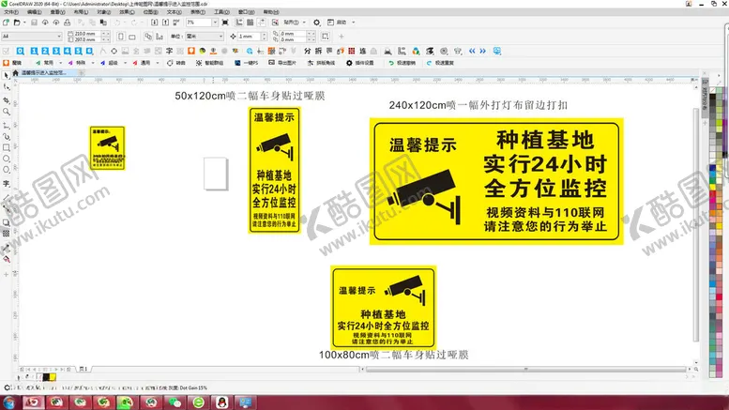The height and width of the screenshot is (410, 729).
Task: Expand the 特殊 plugin dropdown arrow
Action: point(93,63)
